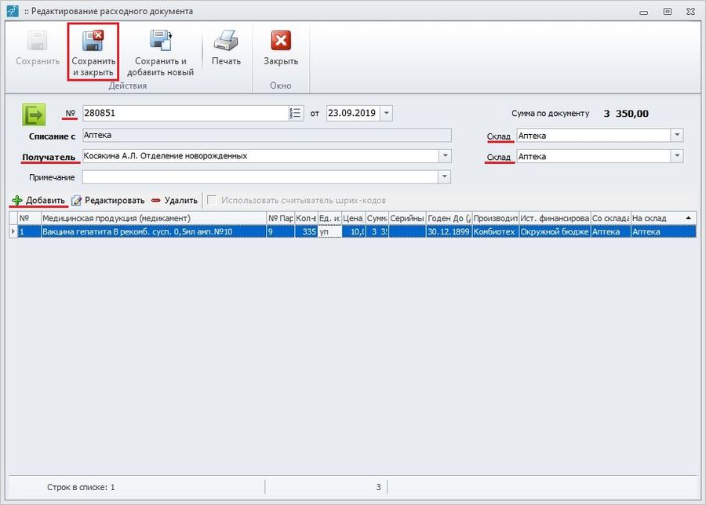Screen dimensions: 706x505
Task: Open the top Склад dropdown
Action: click(x=677, y=136)
